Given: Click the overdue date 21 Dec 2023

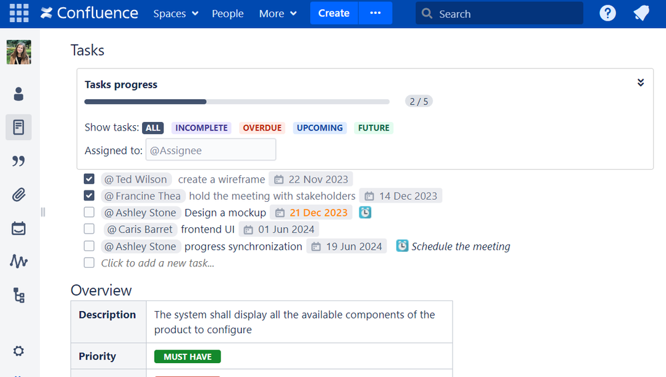Looking at the screenshot, I should (x=319, y=212).
